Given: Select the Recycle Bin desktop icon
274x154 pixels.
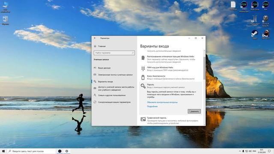Looking at the screenshot, I should coord(6,20).
